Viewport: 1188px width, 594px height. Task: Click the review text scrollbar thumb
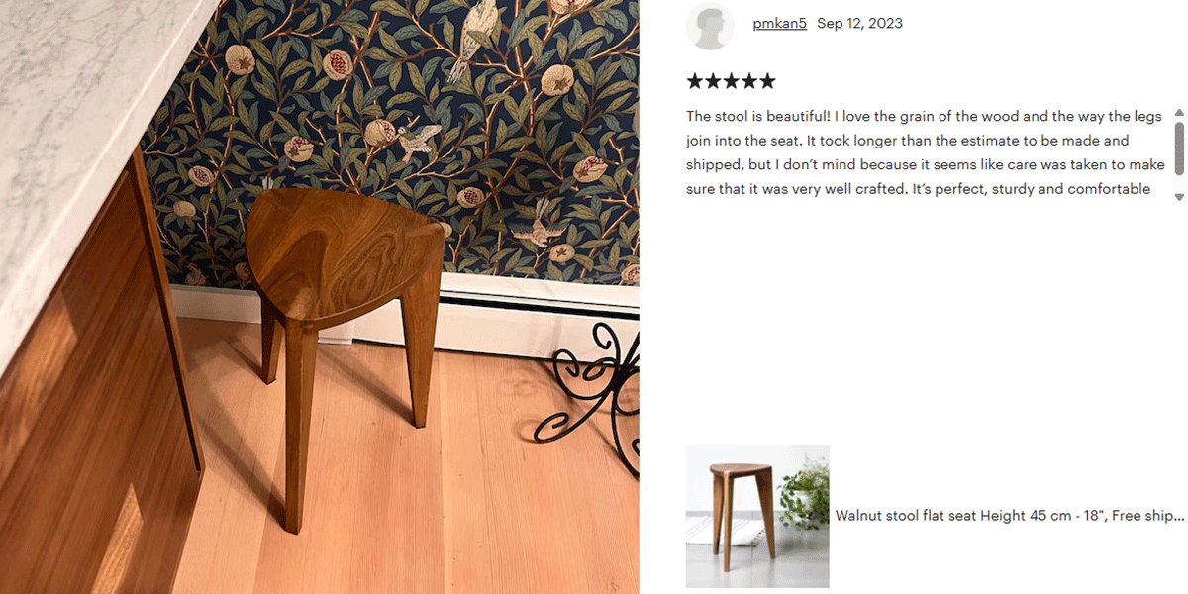[x=1179, y=148]
